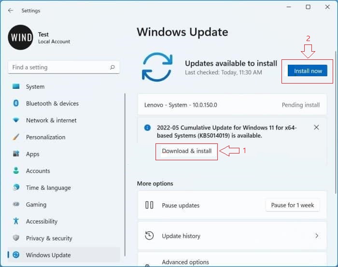Click the Accounts person icon

click(x=16, y=171)
